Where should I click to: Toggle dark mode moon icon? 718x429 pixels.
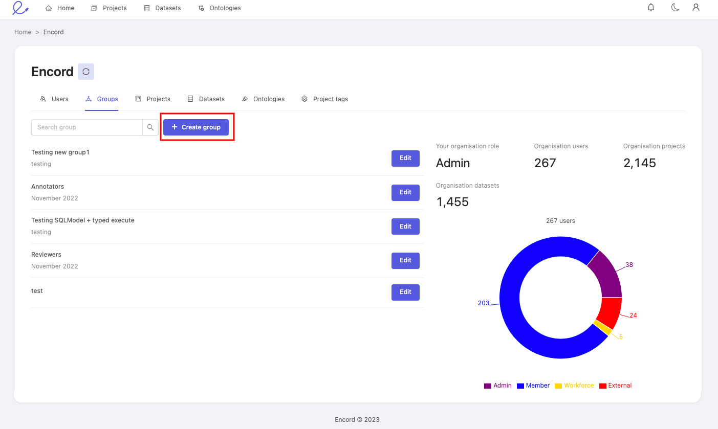tap(675, 8)
